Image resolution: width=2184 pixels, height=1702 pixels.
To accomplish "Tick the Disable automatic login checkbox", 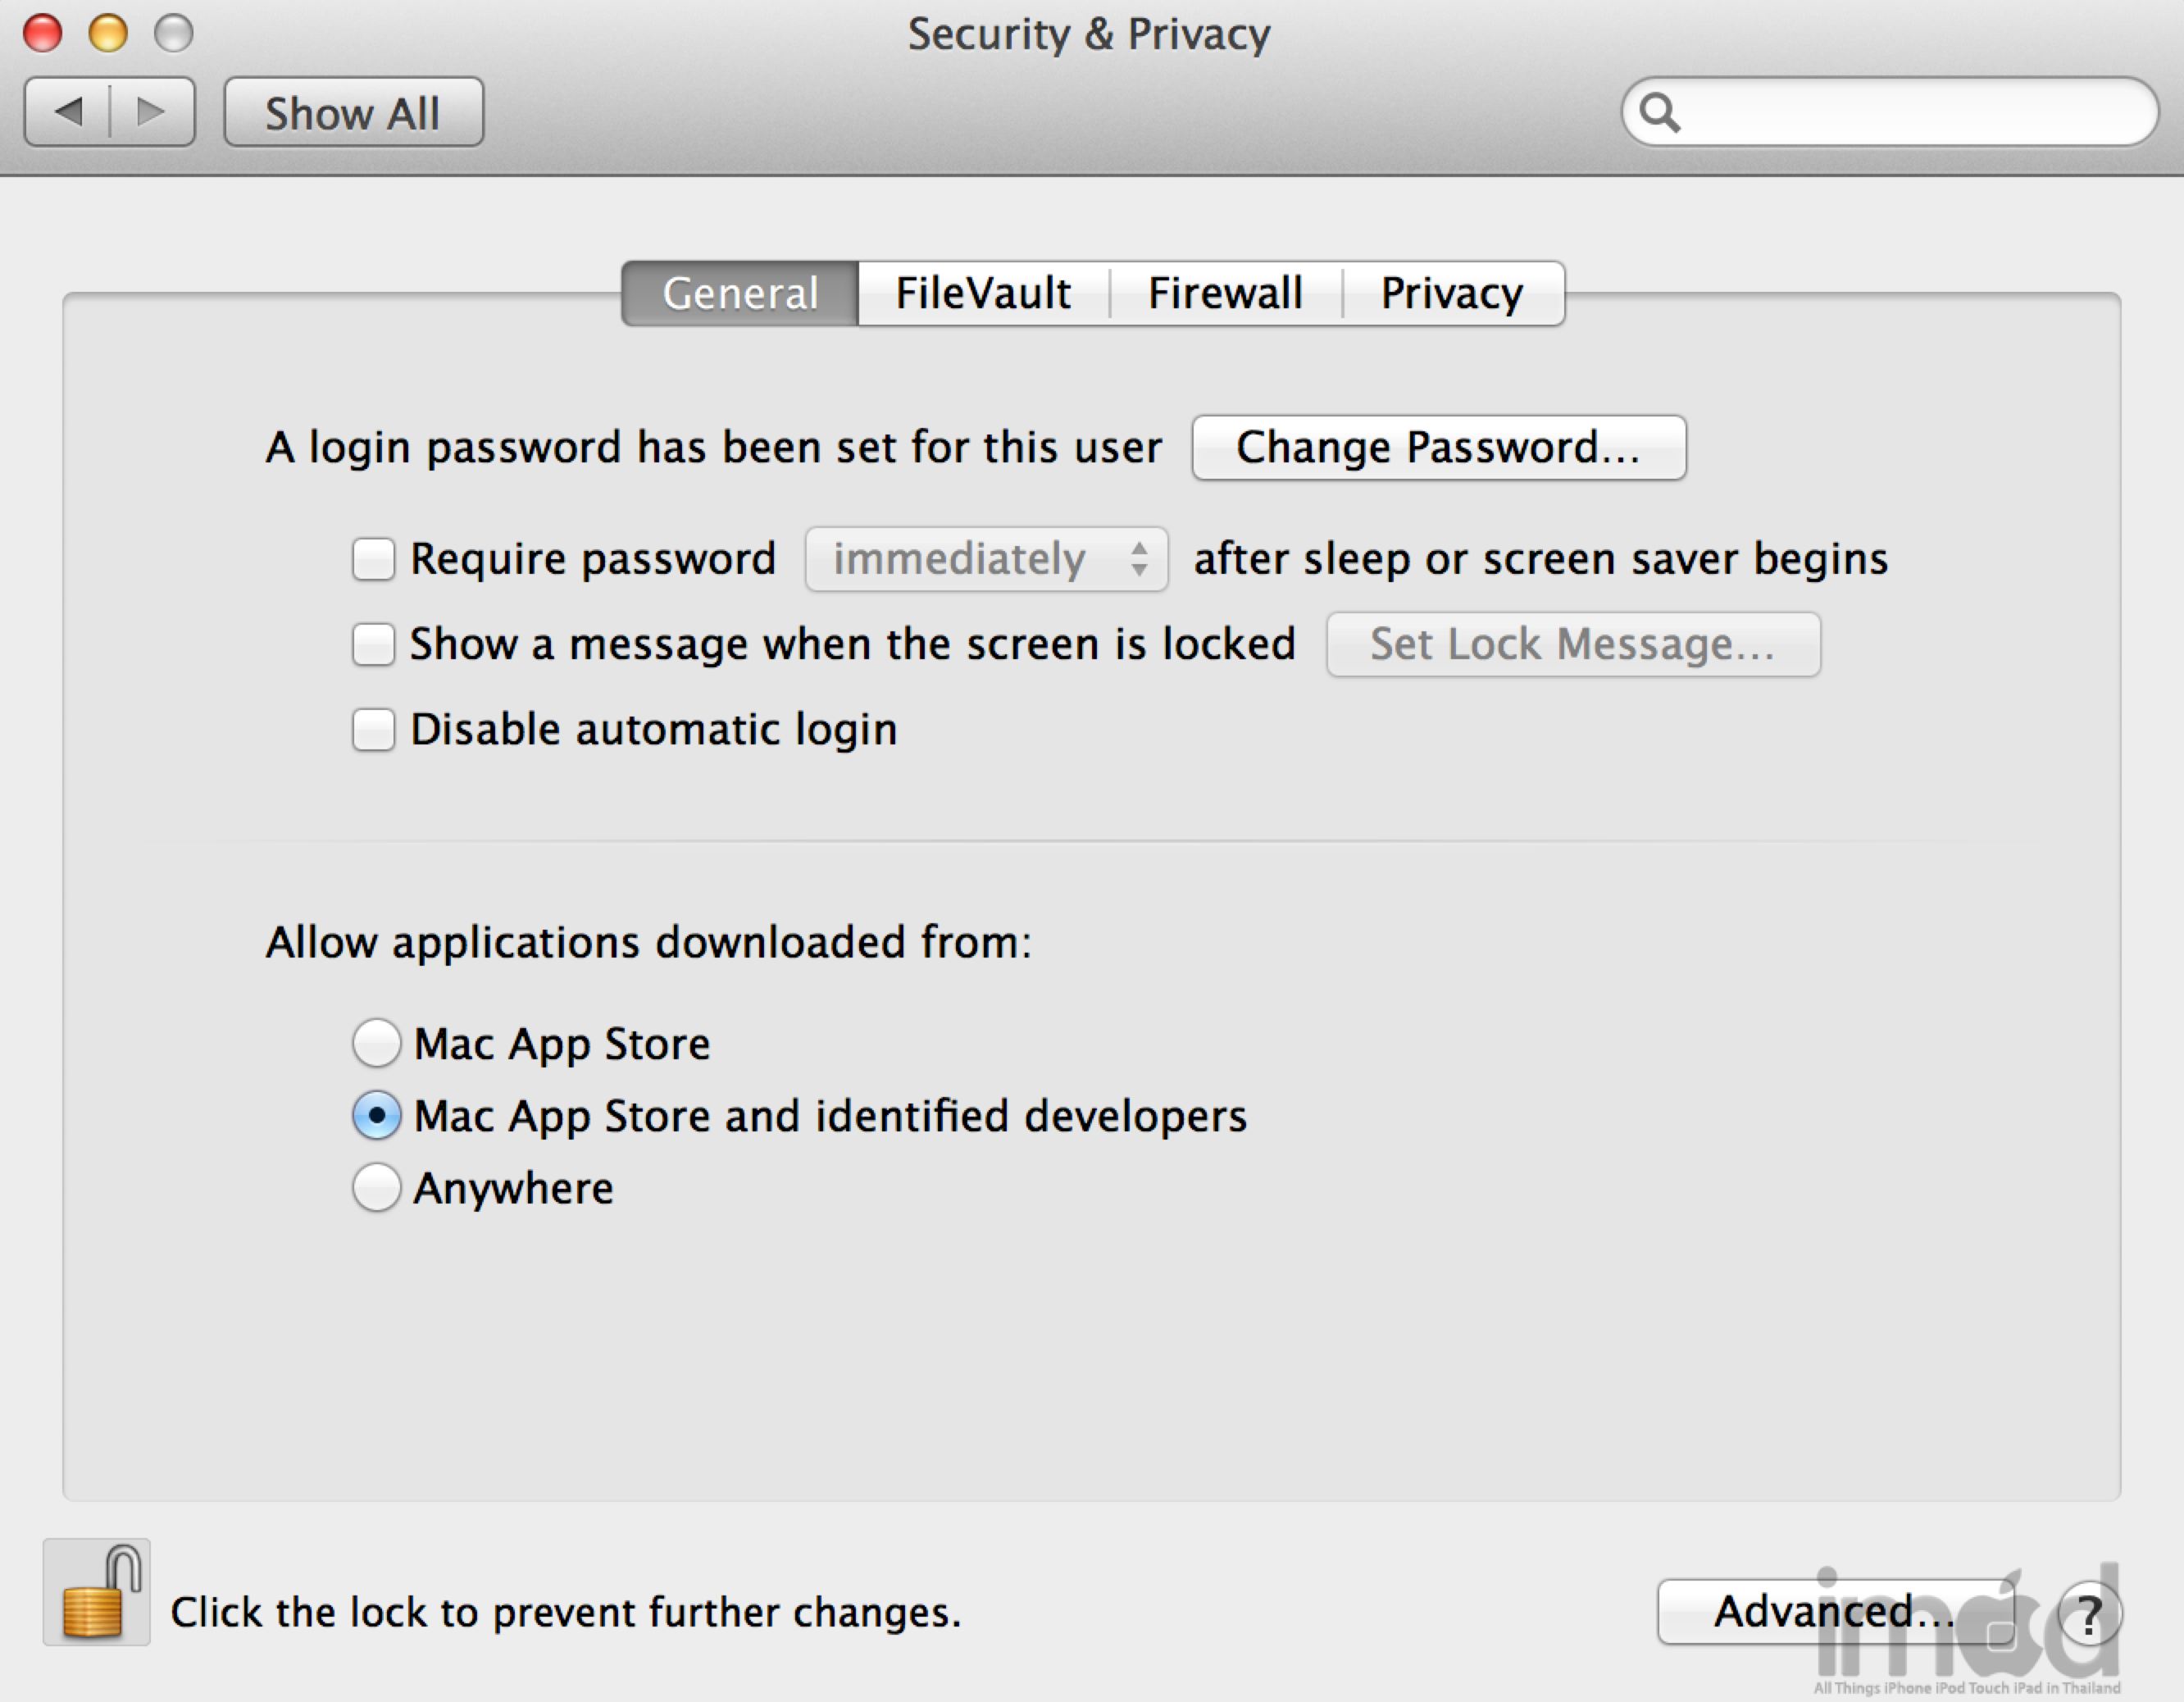I will coord(373,729).
